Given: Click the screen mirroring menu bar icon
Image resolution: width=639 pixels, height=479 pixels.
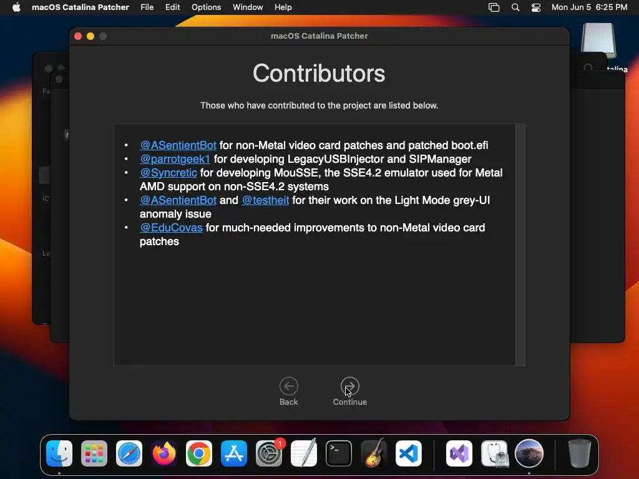Looking at the screenshot, I should click(494, 7).
